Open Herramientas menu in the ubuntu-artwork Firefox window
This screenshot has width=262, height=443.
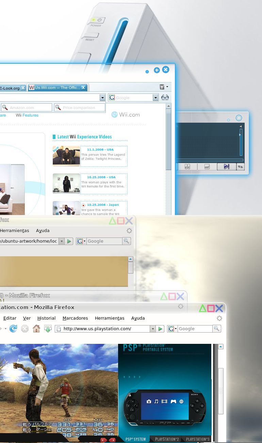point(14,231)
